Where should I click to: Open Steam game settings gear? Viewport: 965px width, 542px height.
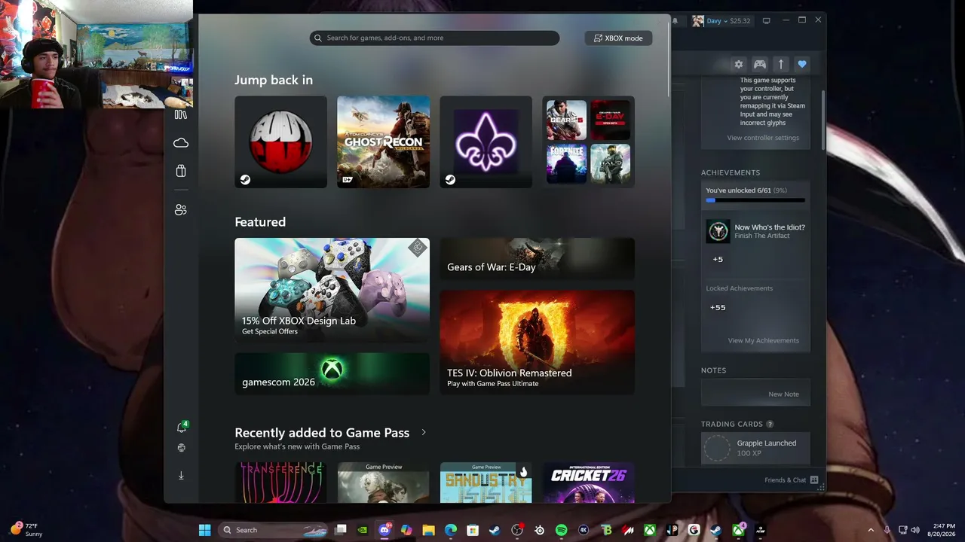click(x=739, y=65)
